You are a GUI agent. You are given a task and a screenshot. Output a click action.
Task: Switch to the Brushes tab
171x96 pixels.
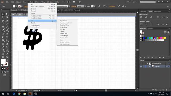(150, 28)
